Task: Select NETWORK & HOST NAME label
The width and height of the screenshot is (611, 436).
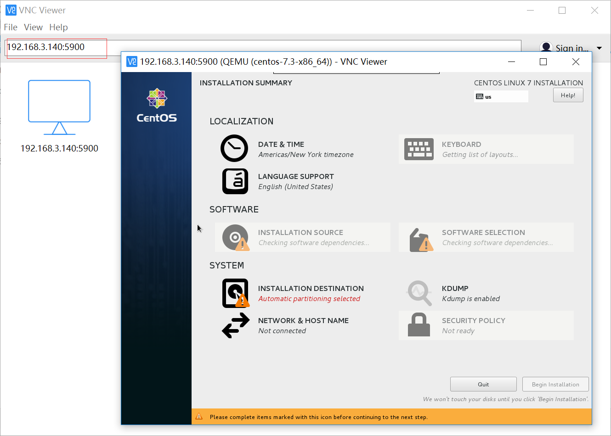Action: point(303,320)
